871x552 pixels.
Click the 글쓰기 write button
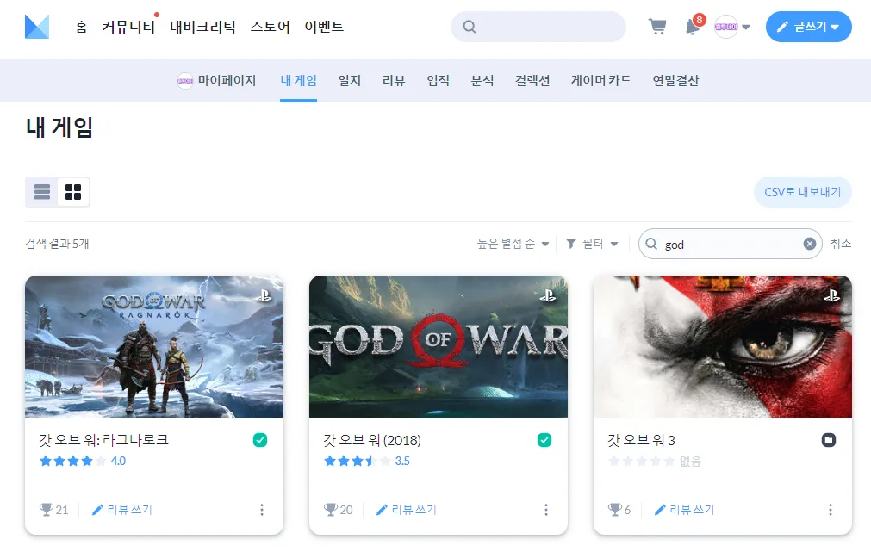pos(808,26)
